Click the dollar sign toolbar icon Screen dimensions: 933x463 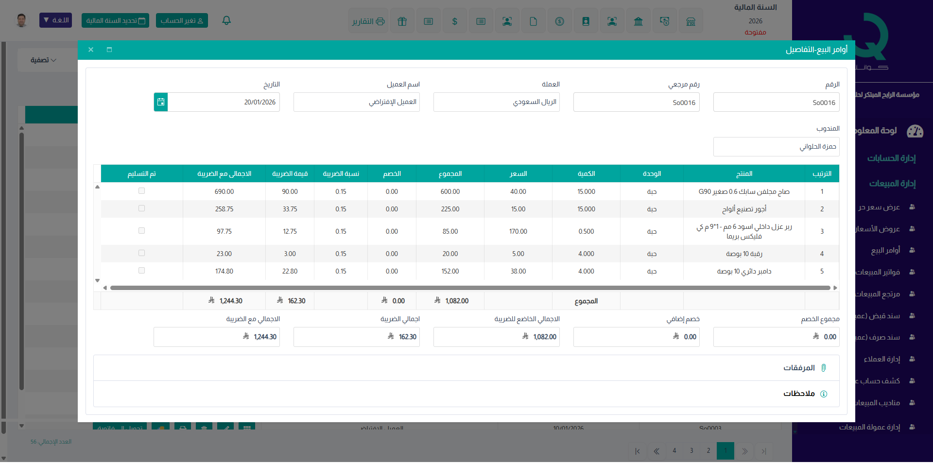(x=454, y=21)
